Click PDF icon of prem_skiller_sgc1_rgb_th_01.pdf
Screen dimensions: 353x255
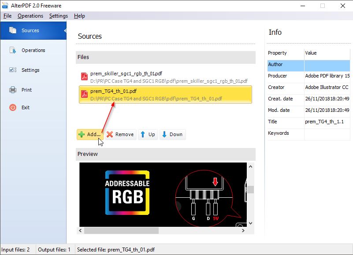click(x=85, y=76)
